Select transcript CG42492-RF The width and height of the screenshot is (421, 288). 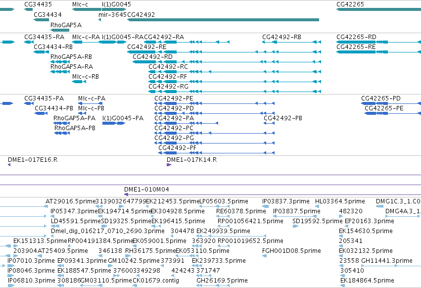[168, 77]
